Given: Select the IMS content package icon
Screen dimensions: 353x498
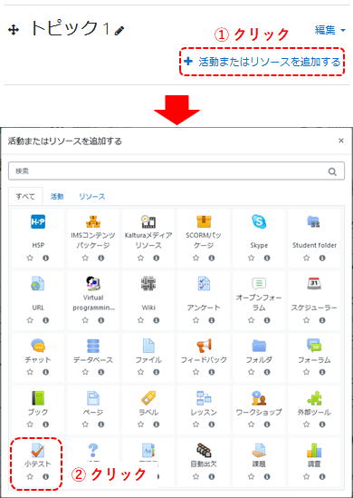Looking at the screenshot, I should pyautogui.click(x=93, y=221).
